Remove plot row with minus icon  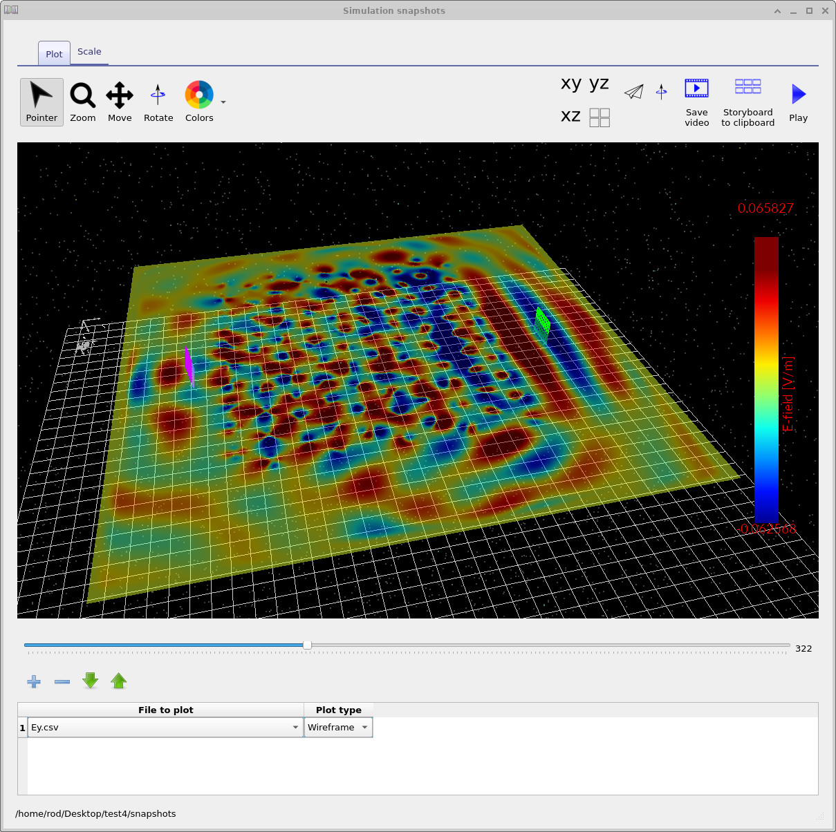tap(62, 682)
